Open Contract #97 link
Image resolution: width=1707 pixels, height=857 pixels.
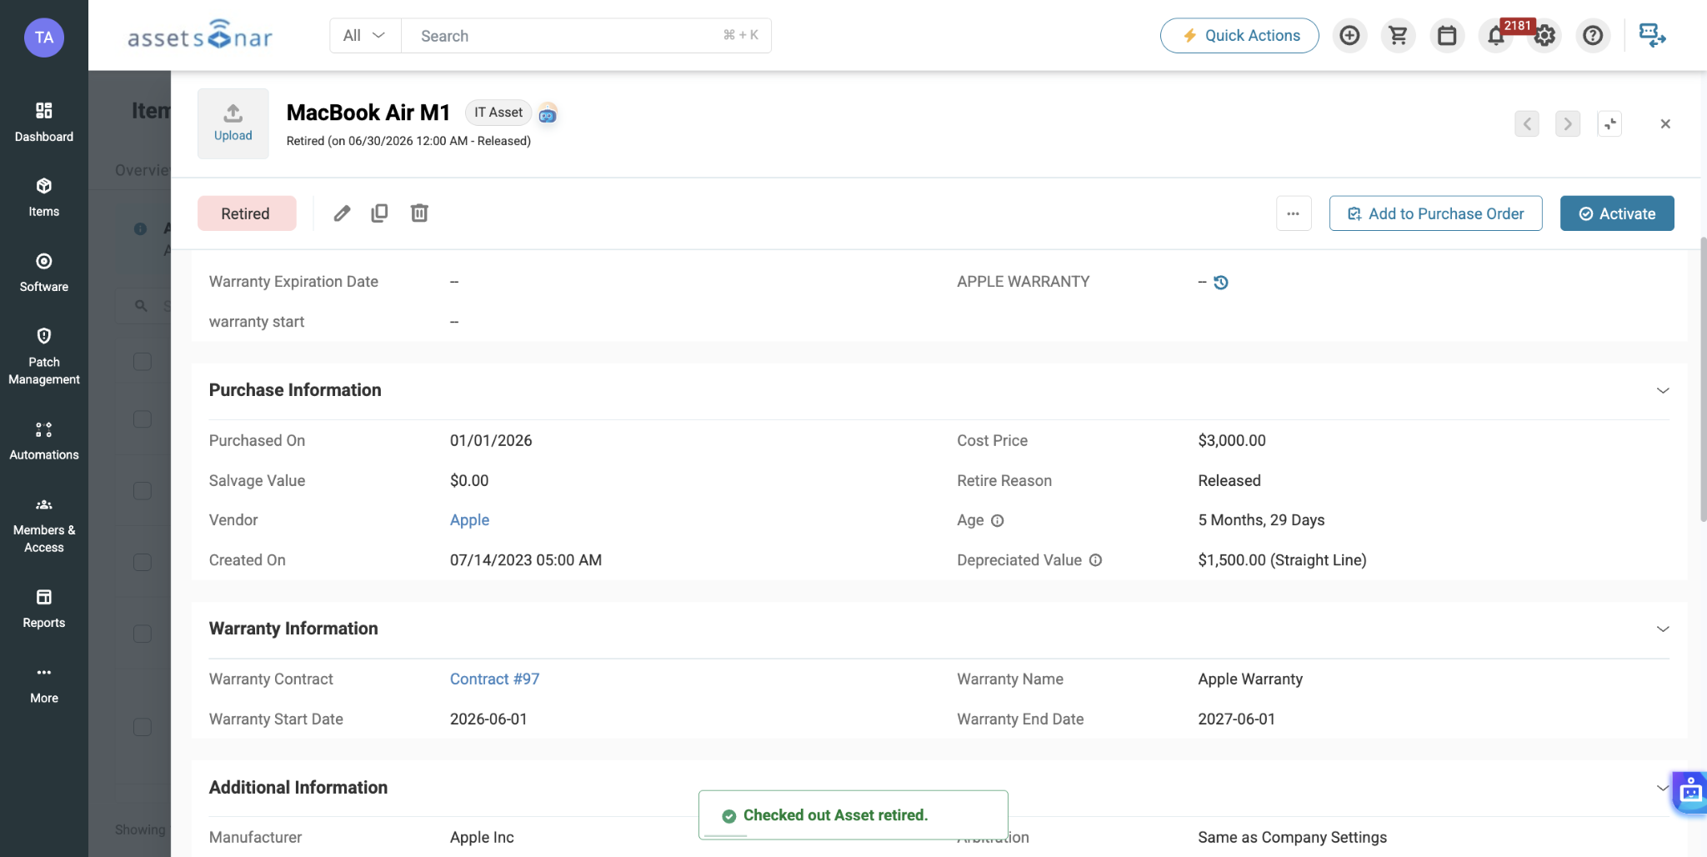pos(494,679)
